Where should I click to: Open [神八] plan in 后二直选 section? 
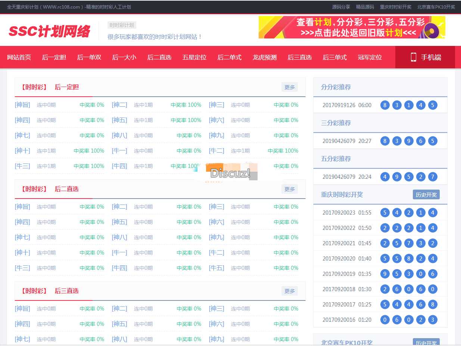point(119,237)
